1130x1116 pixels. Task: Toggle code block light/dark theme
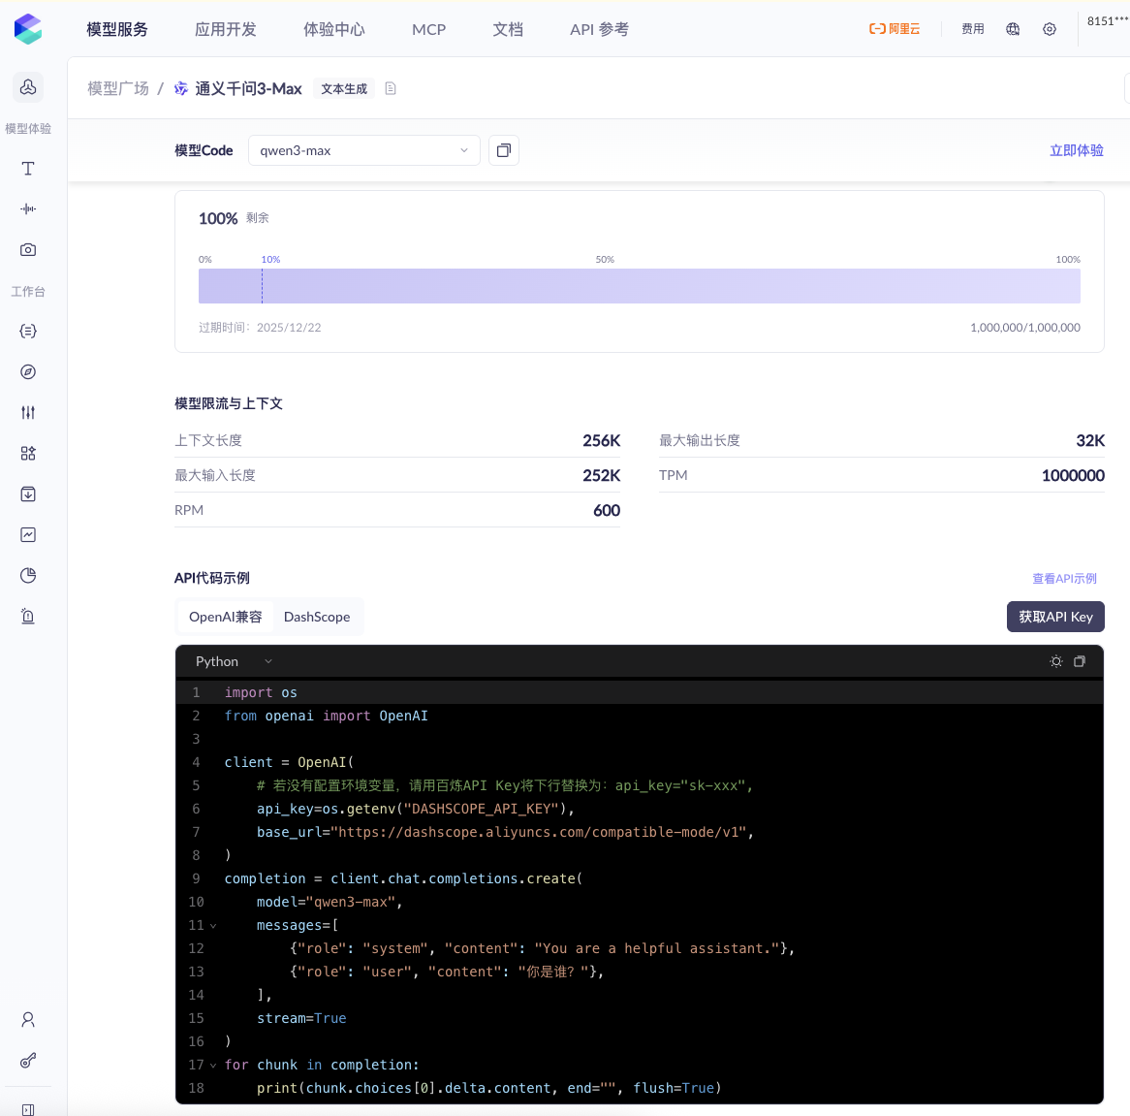(x=1056, y=661)
